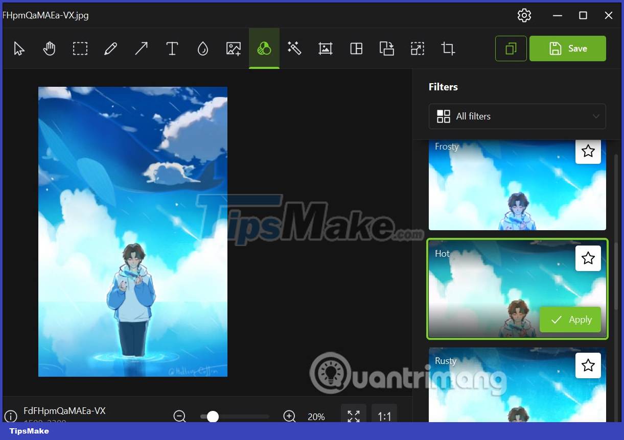Mark the Rusty filter as favorite
The image size is (624, 440).
pyautogui.click(x=588, y=365)
